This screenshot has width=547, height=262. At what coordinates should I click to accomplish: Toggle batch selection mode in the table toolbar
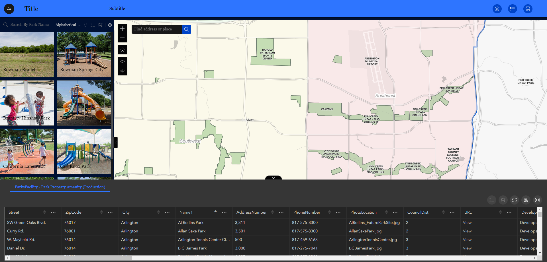pyautogui.click(x=491, y=200)
